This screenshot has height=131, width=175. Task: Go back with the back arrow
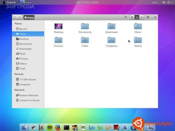coord(15,17)
